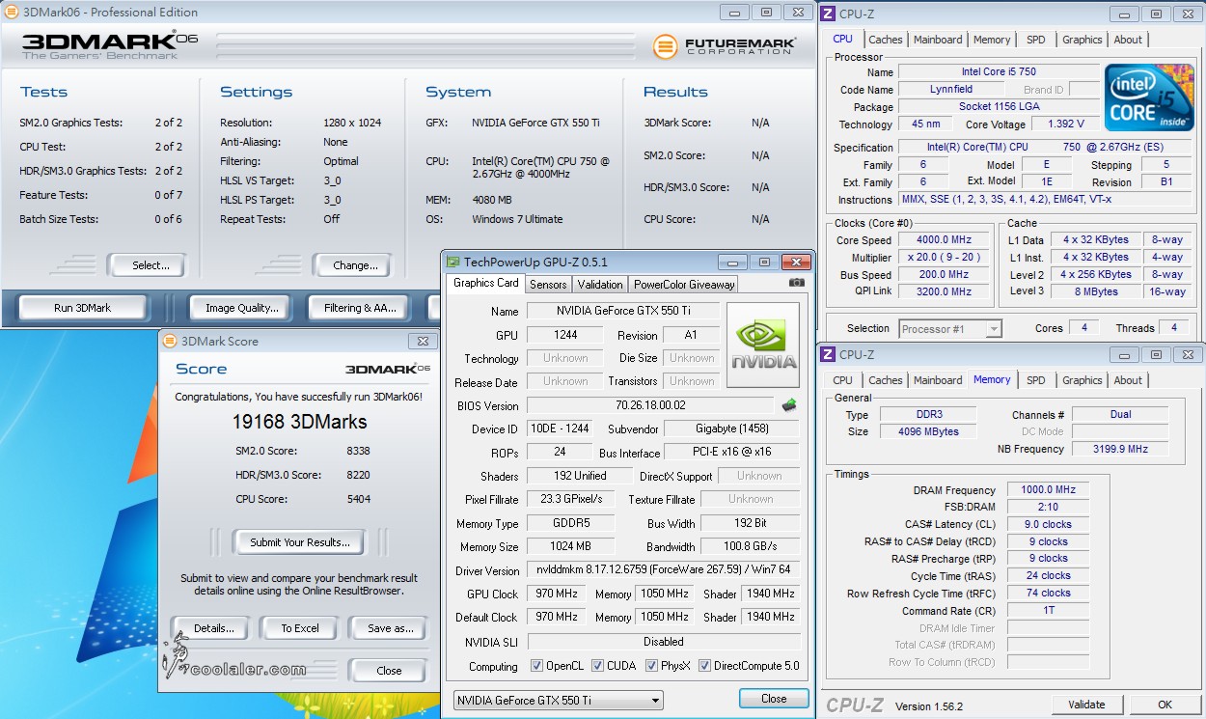Image resolution: width=1206 pixels, height=719 pixels.
Task: Open the Filtering & AA... button
Action: click(360, 308)
